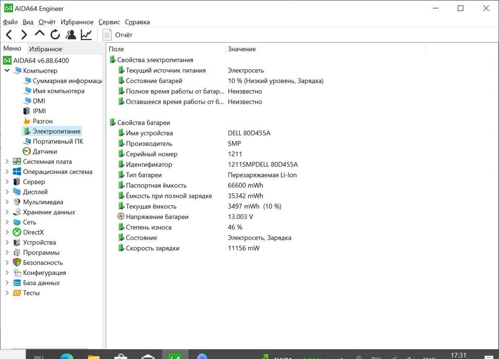Select the AIDA64 v6.88.6400 root node
The image size is (499, 359).
click(x=36, y=61)
